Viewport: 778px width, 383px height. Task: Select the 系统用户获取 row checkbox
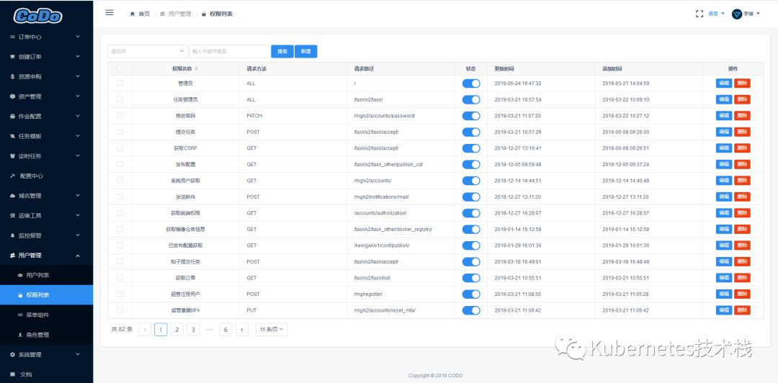click(x=120, y=180)
